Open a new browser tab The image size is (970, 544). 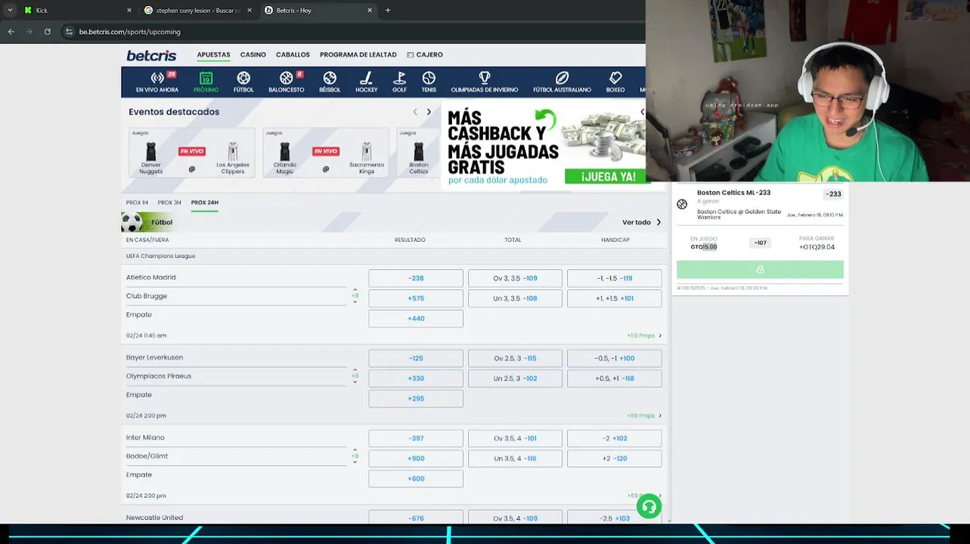point(388,11)
